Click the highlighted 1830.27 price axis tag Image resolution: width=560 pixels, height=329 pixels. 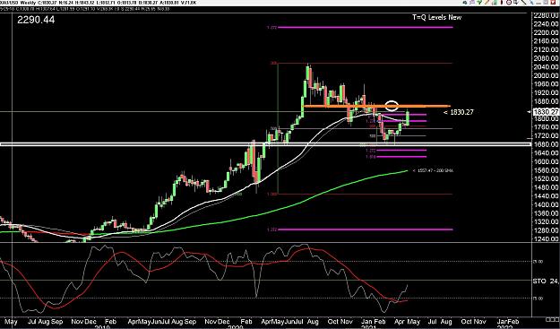click(x=546, y=112)
